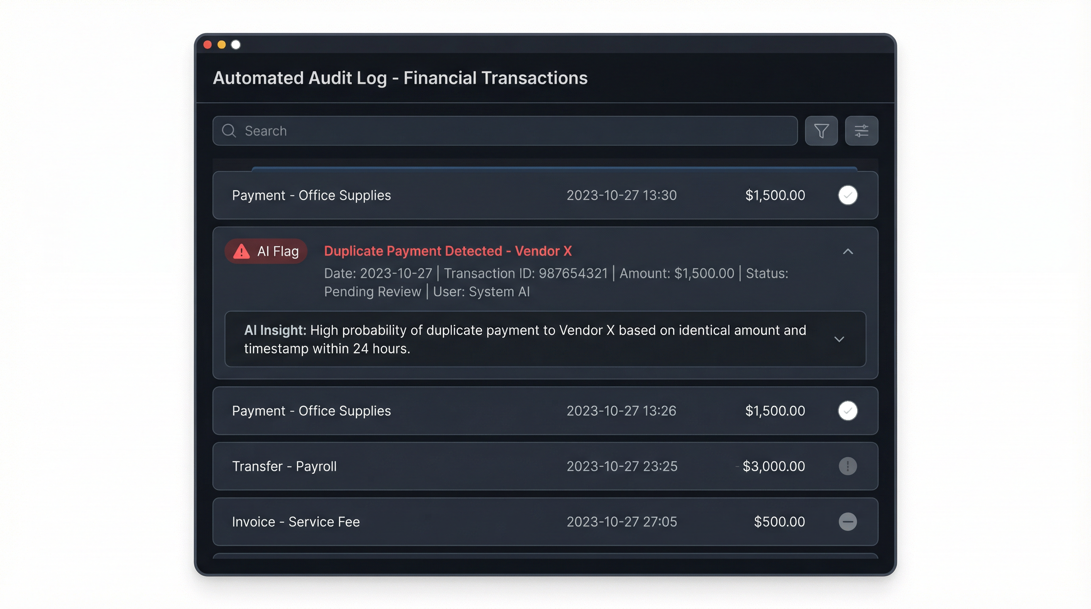Open the filter funnel icon
Viewport: 1091px width, 609px height.
pos(821,130)
